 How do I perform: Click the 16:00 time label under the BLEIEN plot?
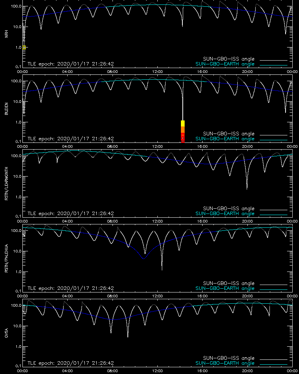203,147
